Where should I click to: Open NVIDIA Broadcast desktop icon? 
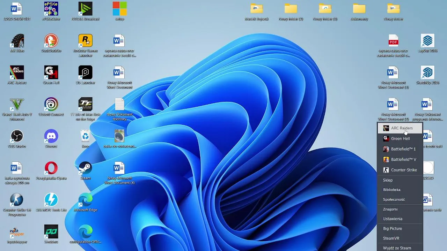[x=86, y=12]
